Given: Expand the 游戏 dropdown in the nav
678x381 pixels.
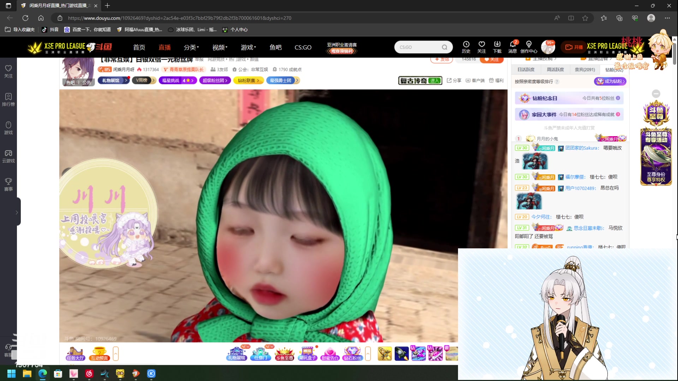Looking at the screenshot, I should click(x=249, y=47).
